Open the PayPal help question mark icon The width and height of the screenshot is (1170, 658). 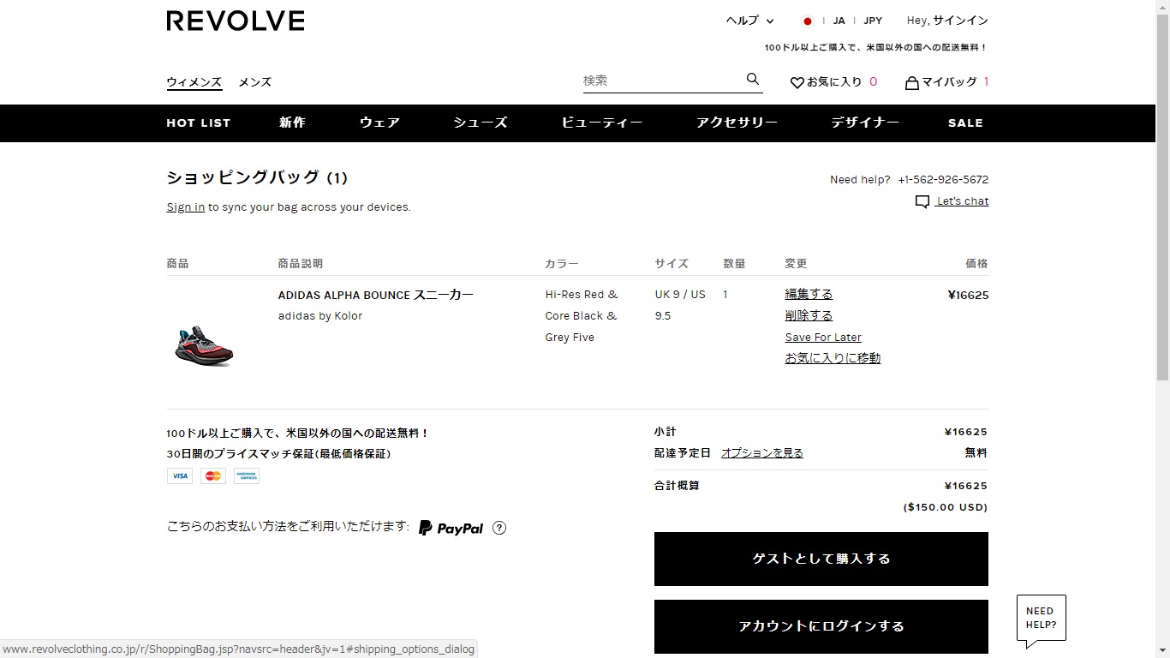click(x=499, y=529)
